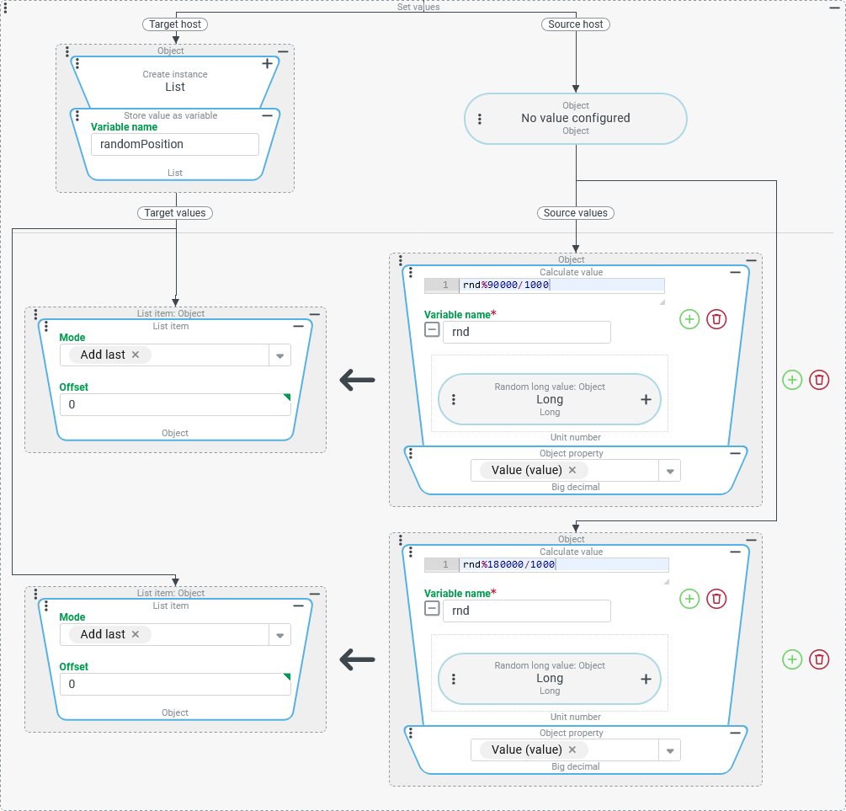Collapse the second source values Object container

coord(751,540)
